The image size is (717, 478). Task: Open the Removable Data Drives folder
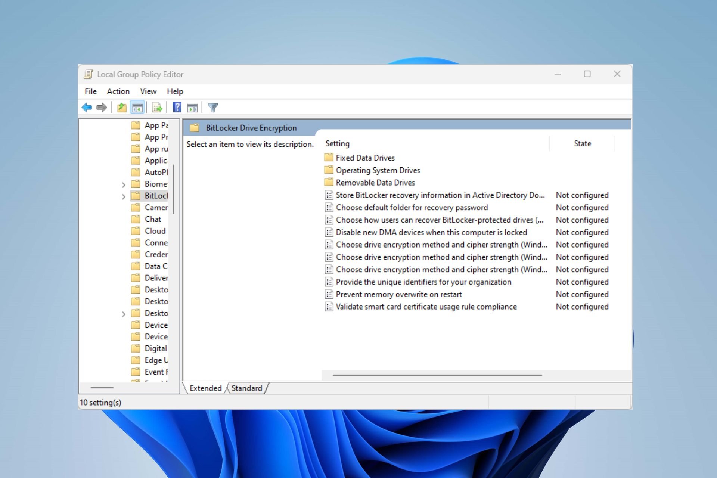(375, 182)
